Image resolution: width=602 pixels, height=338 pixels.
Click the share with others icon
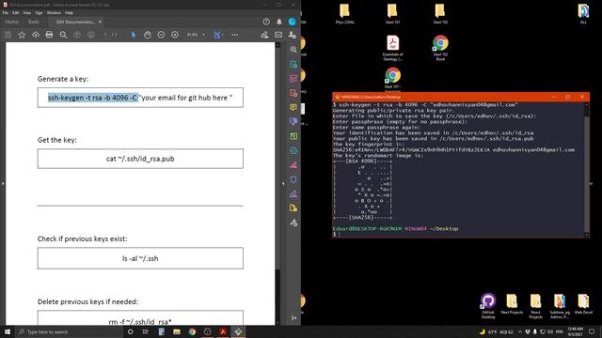pyautogui.click(x=293, y=35)
